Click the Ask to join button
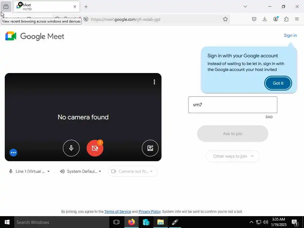The height and width of the screenshot is (228, 304). tap(233, 134)
